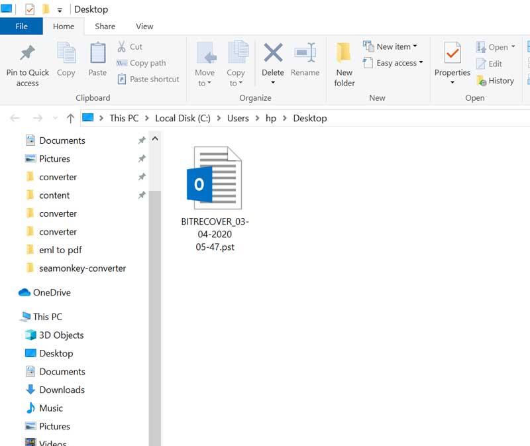Choose Copy path in Clipboard group
Screen dimensions: 530x446
[x=141, y=63]
